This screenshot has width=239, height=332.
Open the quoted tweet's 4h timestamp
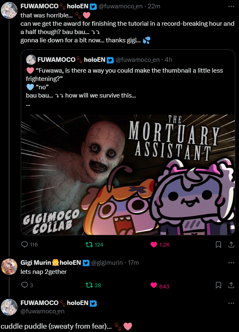169,60
